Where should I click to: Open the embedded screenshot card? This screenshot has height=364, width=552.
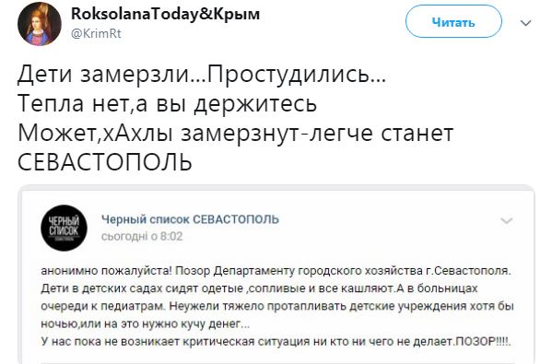[276, 275]
